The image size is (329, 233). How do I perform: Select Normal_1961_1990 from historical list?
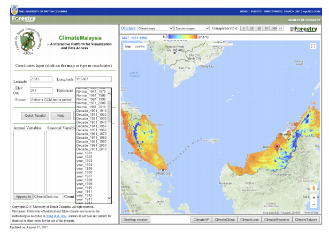91,100
